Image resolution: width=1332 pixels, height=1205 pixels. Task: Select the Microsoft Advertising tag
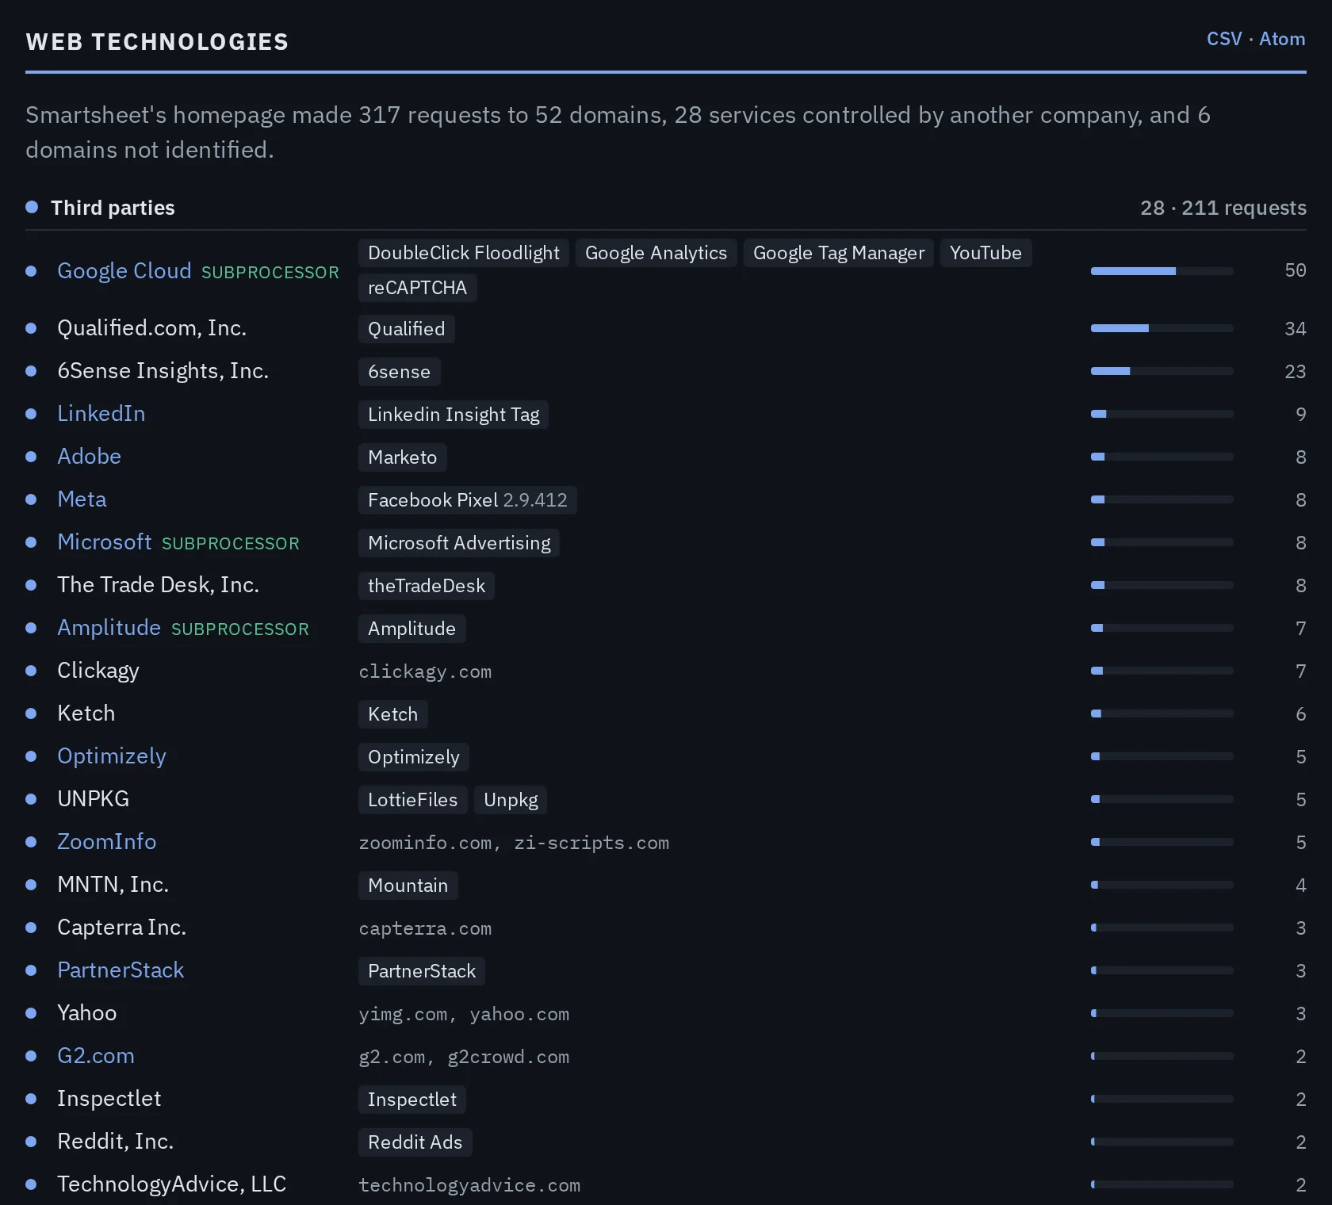click(459, 543)
